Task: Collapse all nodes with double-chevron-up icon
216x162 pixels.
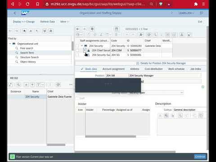Action: pos(51,31)
